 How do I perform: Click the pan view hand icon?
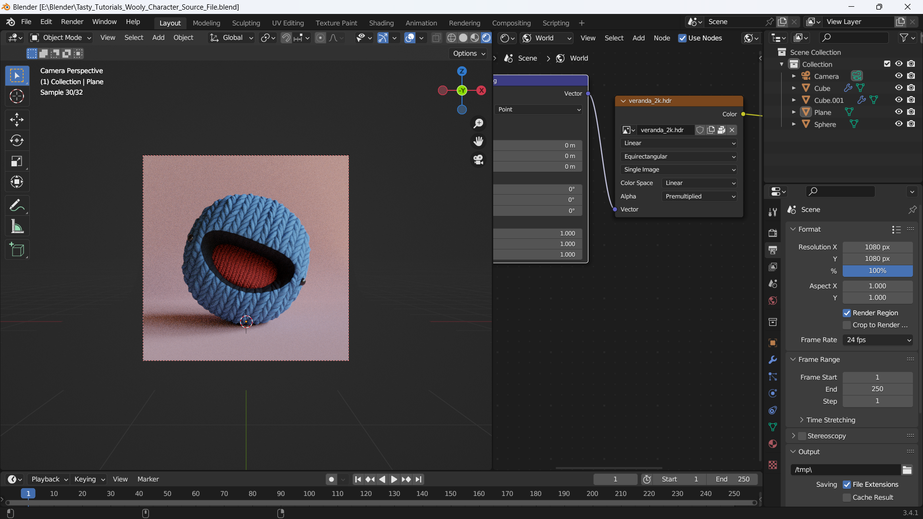(478, 141)
